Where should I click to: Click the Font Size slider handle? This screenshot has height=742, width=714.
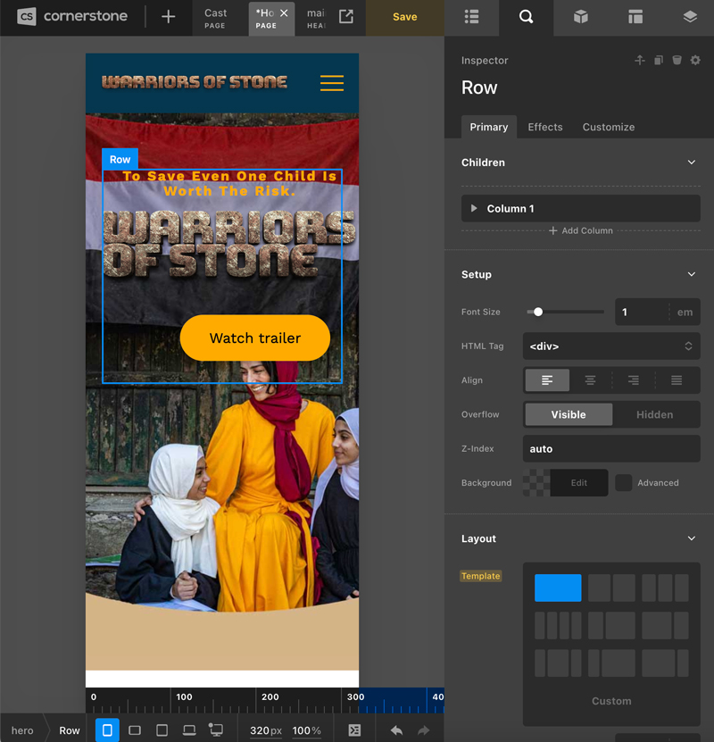pos(538,313)
